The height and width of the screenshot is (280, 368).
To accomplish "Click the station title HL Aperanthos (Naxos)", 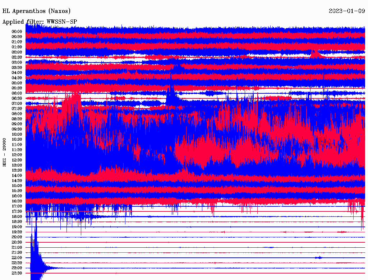I will (36, 11).
